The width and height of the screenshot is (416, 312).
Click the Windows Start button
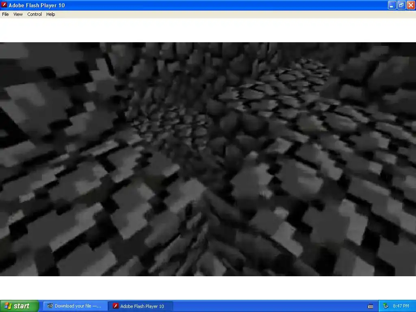(19, 306)
